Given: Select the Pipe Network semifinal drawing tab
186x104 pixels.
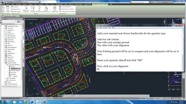Looking at the screenshot, I should [10, 16].
